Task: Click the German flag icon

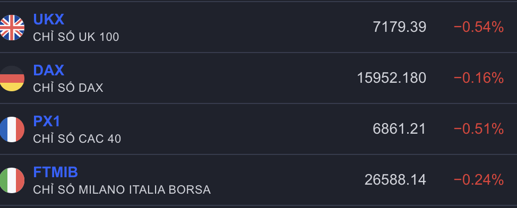Action: [12, 79]
